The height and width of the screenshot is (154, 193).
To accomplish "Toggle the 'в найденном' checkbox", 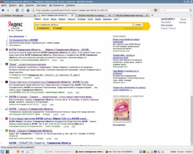I will point(36,28).
